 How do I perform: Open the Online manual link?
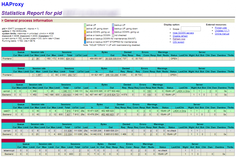(222, 34)
